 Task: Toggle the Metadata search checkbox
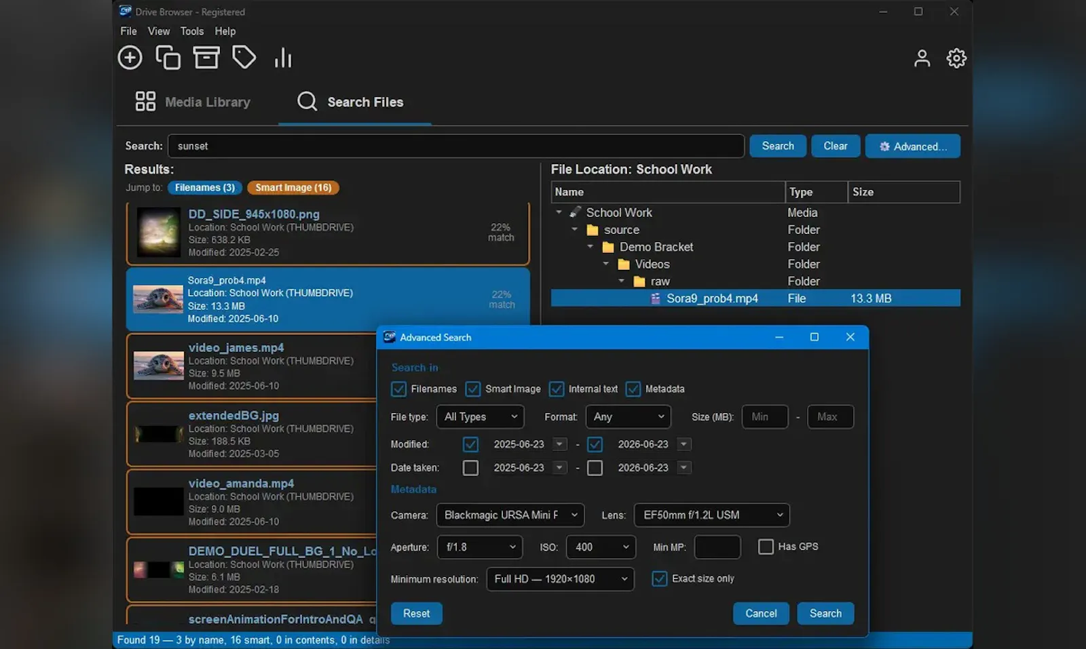pyautogui.click(x=633, y=389)
